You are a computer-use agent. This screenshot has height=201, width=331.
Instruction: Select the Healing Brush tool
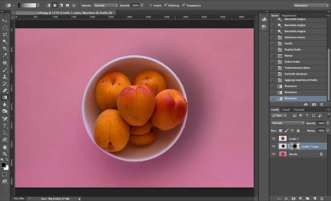(x=5, y=63)
